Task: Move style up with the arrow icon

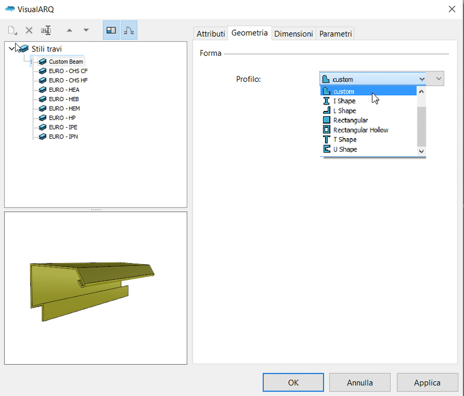Action: pos(69,30)
